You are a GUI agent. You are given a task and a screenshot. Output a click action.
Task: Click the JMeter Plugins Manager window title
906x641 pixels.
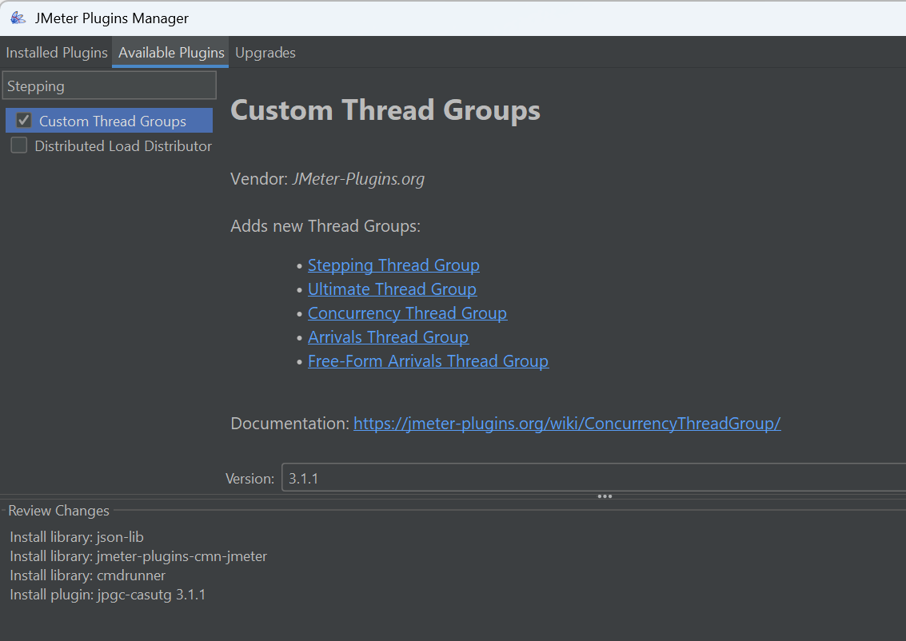pyautogui.click(x=111, y=18)
